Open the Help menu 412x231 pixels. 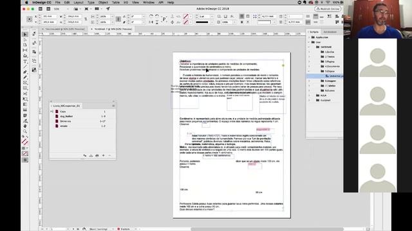[171, 3]
